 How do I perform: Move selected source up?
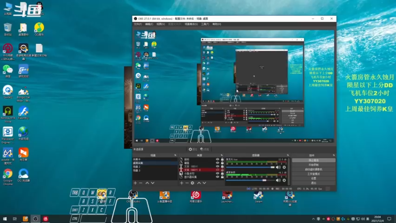point(199,183)
